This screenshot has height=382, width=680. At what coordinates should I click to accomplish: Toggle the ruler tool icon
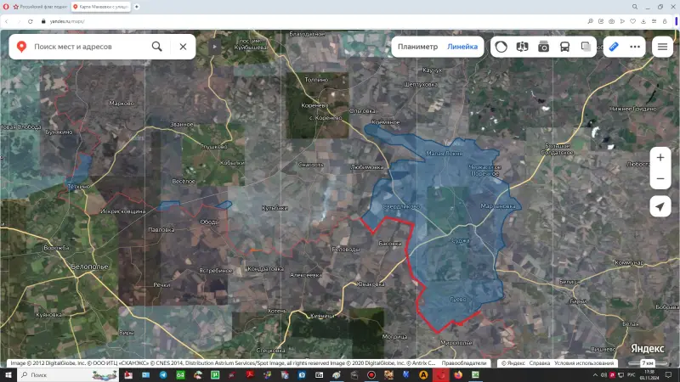[614, 47]
